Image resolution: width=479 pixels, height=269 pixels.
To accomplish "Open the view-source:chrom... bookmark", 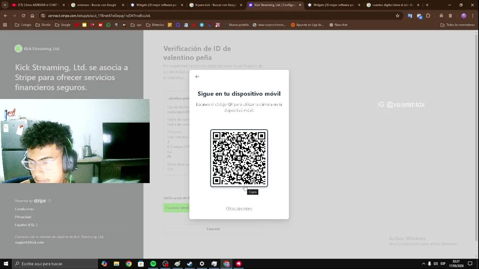I will (x=269, y=25).
